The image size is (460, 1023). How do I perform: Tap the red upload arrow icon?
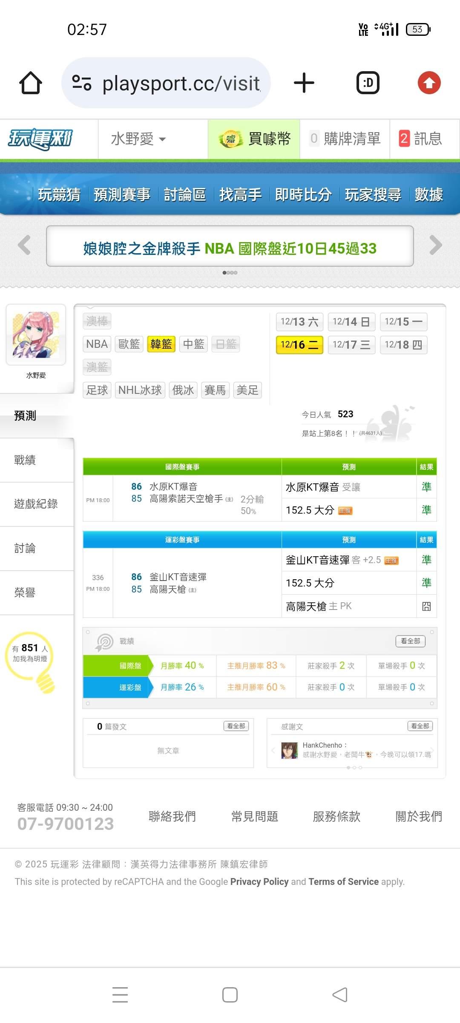tap(429, 83)
